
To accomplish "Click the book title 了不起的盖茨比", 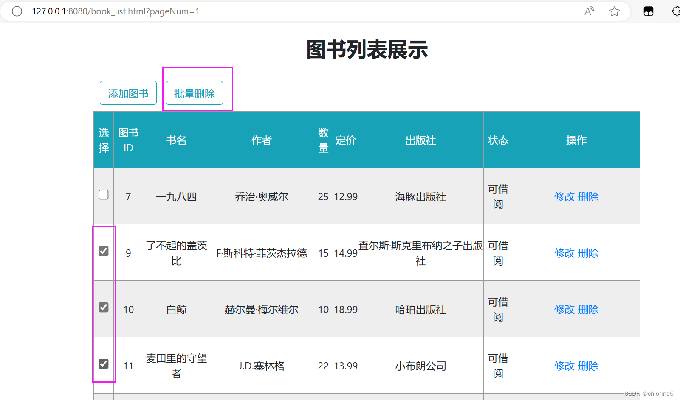I will point(176,253).
